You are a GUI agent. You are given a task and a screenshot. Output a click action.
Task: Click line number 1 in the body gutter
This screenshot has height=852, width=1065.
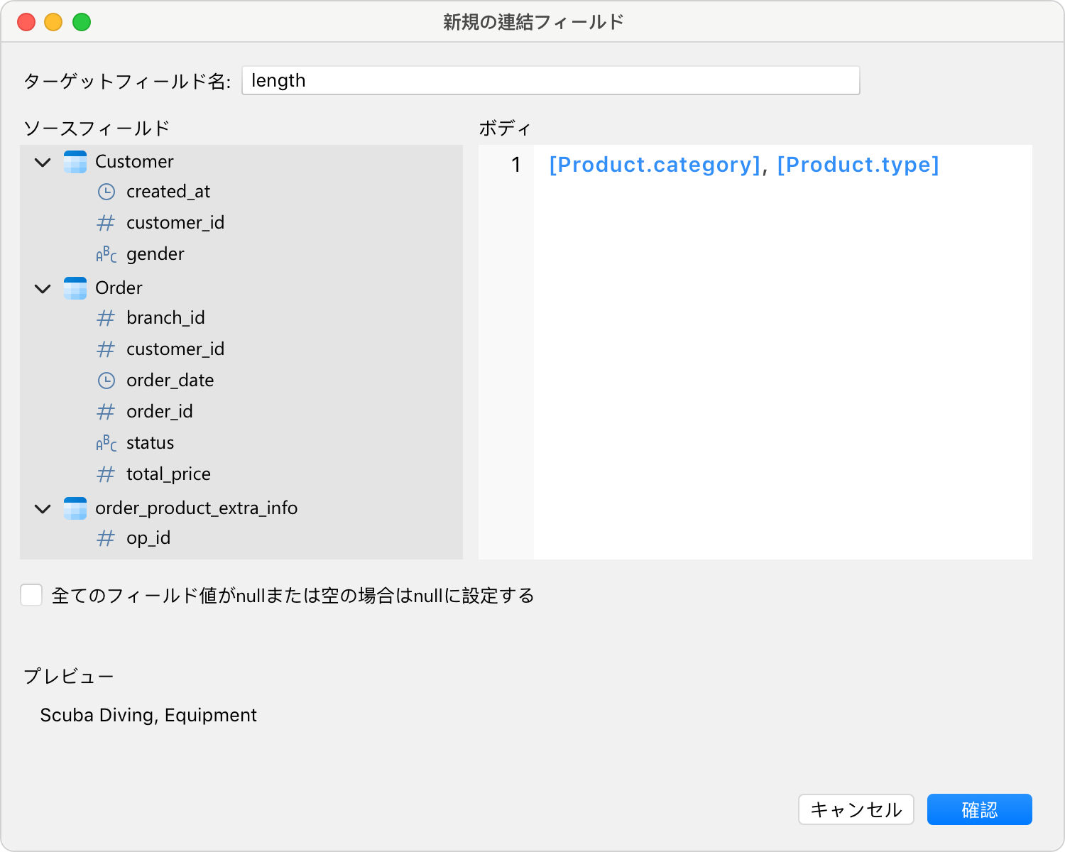coord(516,165)
